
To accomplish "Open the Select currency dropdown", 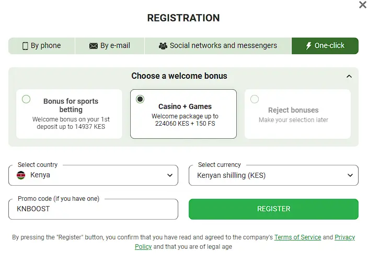I will click(273, 175).
